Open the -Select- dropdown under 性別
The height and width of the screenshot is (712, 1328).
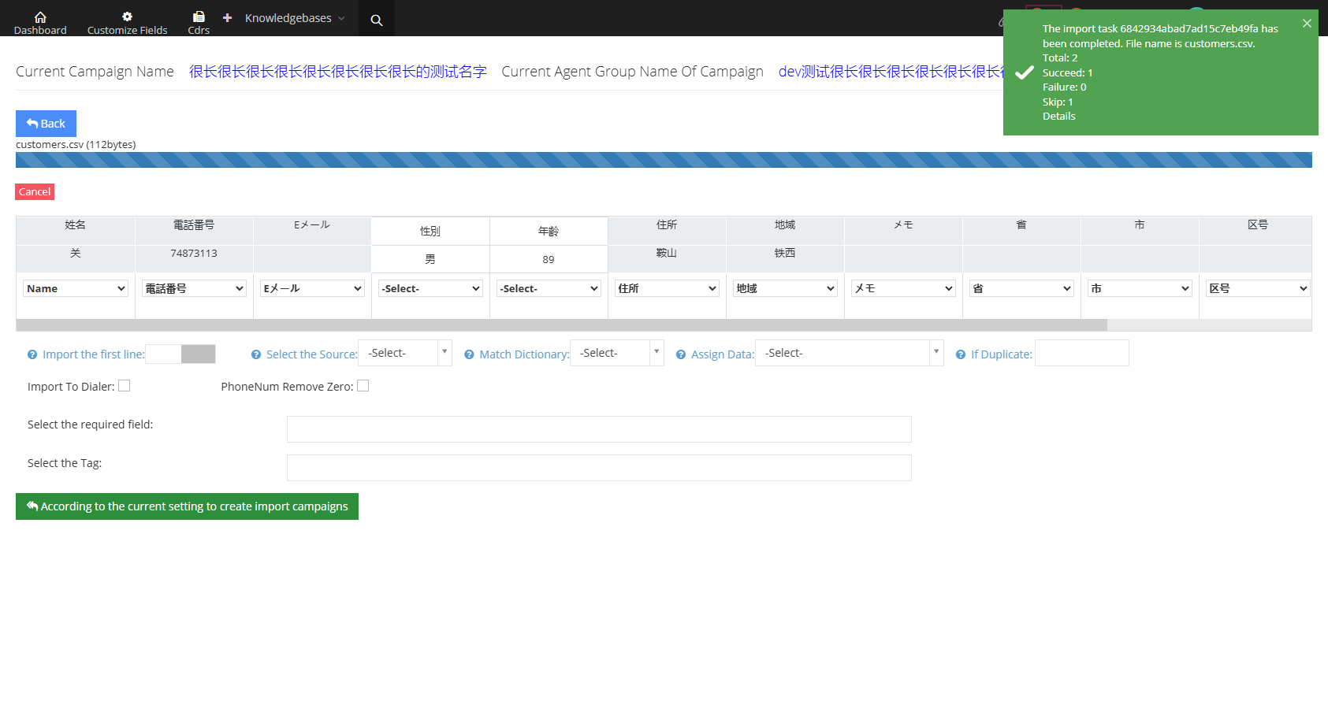pos(430,288)
